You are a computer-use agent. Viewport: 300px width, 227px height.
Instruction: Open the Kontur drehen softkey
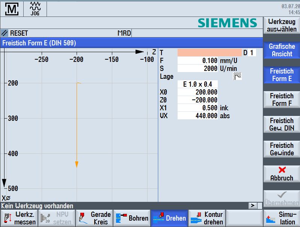coord(207,218)
